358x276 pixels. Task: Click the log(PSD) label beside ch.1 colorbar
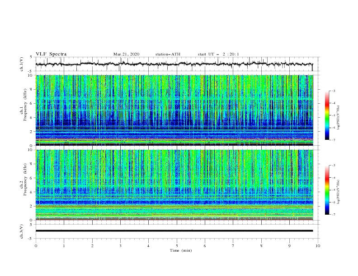[x=339, y=118]
